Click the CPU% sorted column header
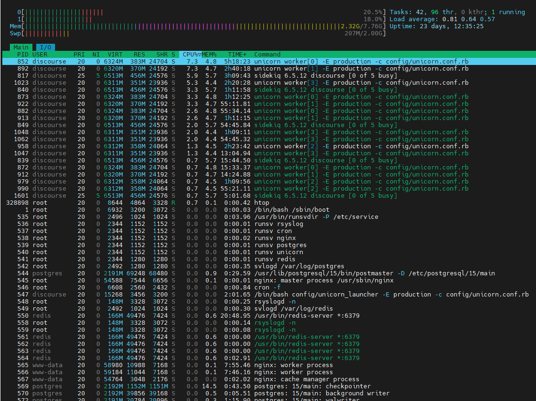Screen dimensions: 536x401 coord(190,55)
